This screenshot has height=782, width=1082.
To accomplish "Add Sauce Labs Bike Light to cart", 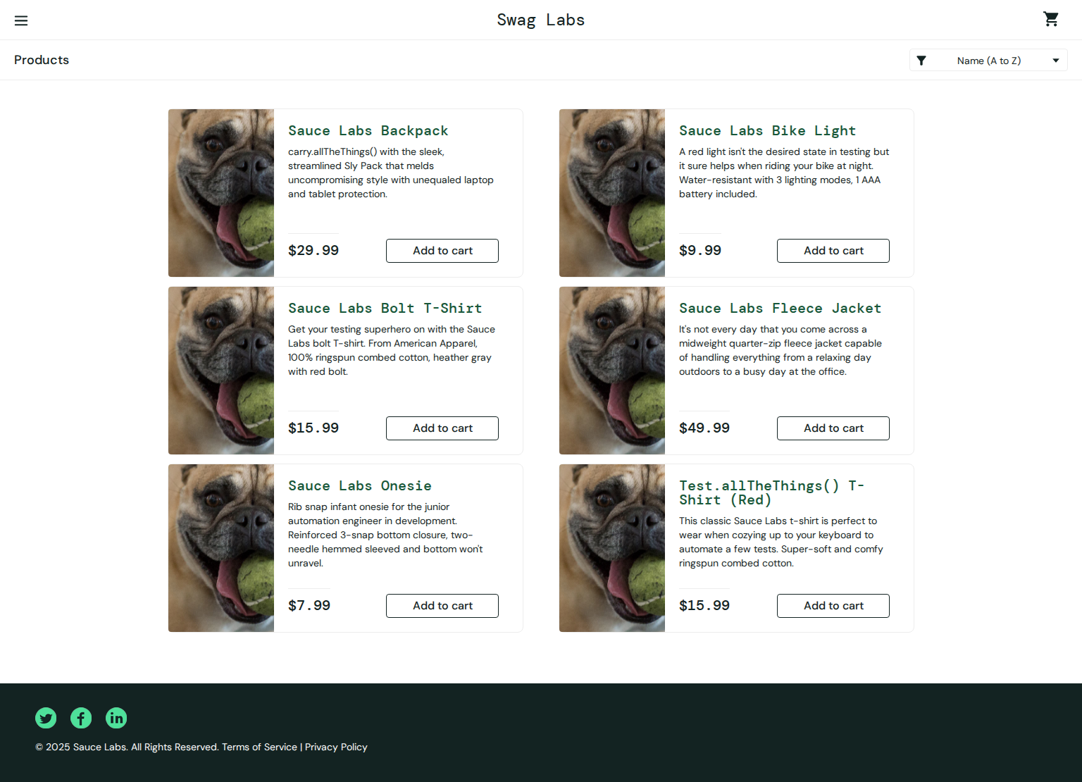I will click(x=833, y=250).
